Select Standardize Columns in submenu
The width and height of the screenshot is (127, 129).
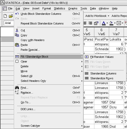105,73
